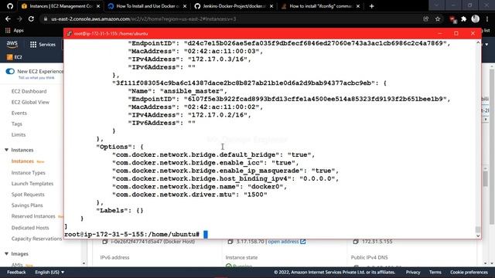Open the How to install ifconfig command tab
Image resolution: width=495 pixels, height=278 pixels.
[320, 6]
